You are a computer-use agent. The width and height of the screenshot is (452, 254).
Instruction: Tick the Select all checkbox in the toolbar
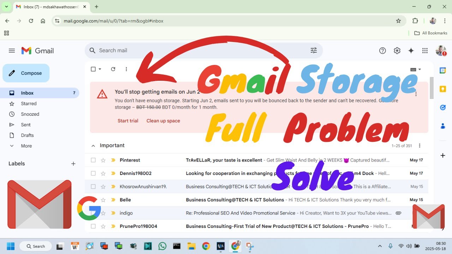(x=93, y=69)
